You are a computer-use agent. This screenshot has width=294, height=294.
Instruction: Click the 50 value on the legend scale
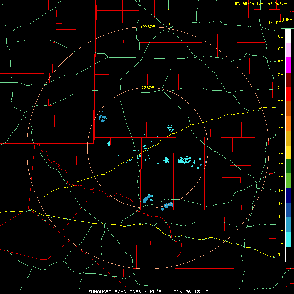click(x=281, y=88)
